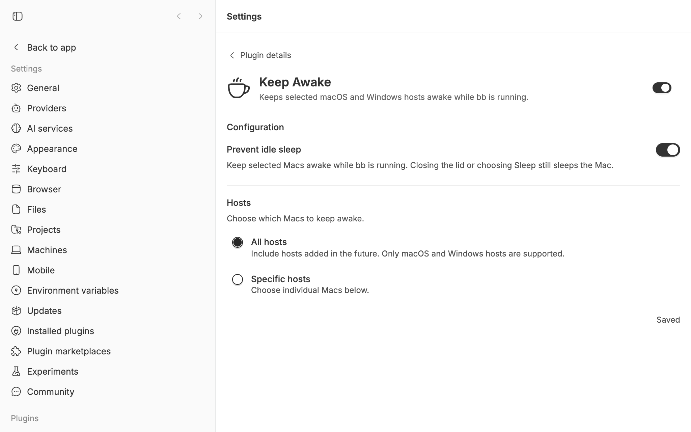Go back with the left navigation arrow
Viewport: 691px width, 432px height.
(x=179, y=16)
